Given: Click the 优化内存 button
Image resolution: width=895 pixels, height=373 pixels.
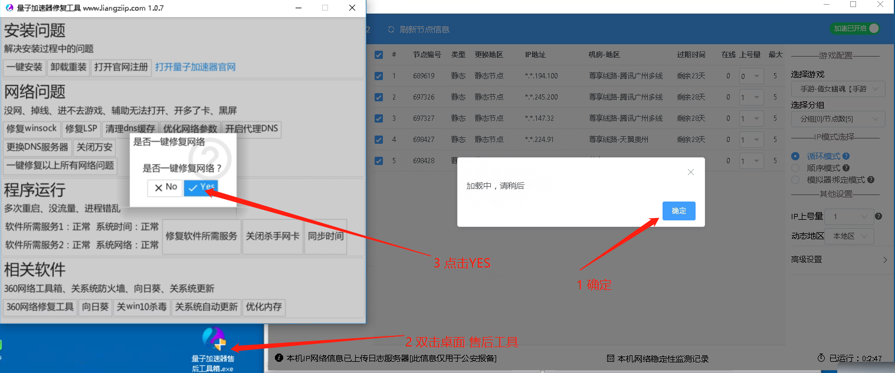Looking at the screenshot, I should point(264,307).
